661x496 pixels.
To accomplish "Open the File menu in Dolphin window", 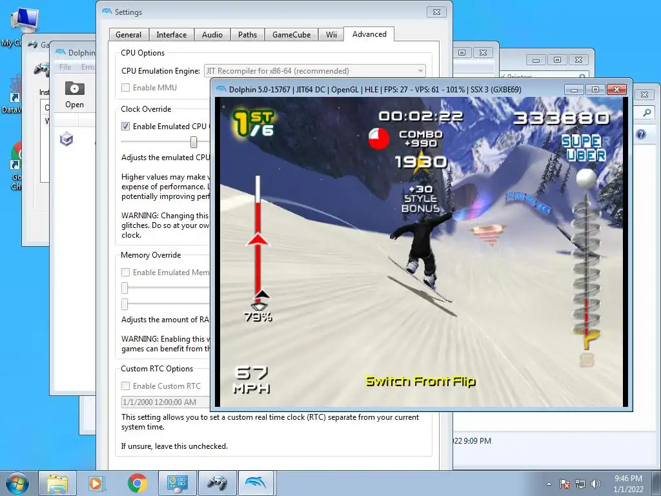I will [x=65, y=67].
